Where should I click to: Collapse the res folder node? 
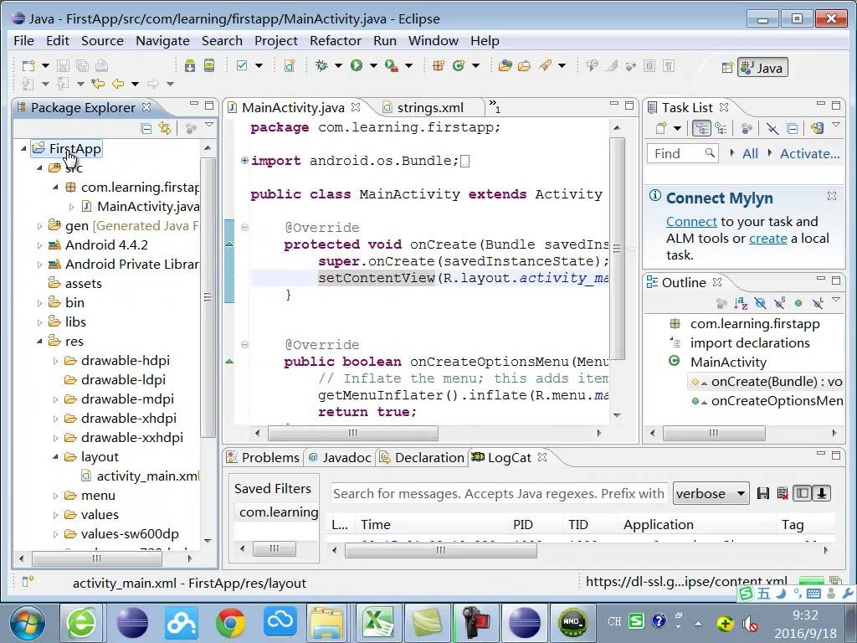point(39,342)
